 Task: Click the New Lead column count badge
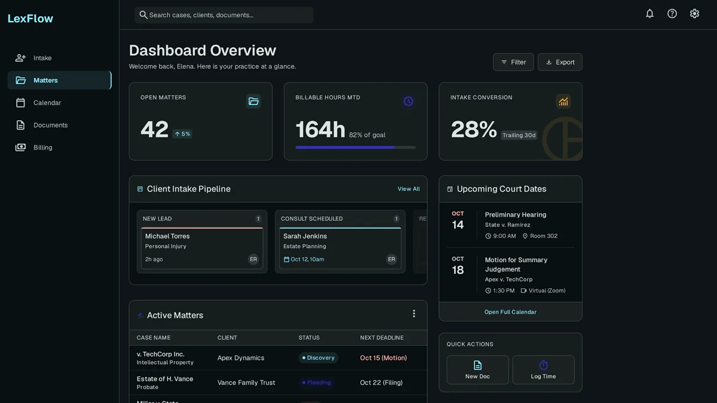(x=258, y=219)
